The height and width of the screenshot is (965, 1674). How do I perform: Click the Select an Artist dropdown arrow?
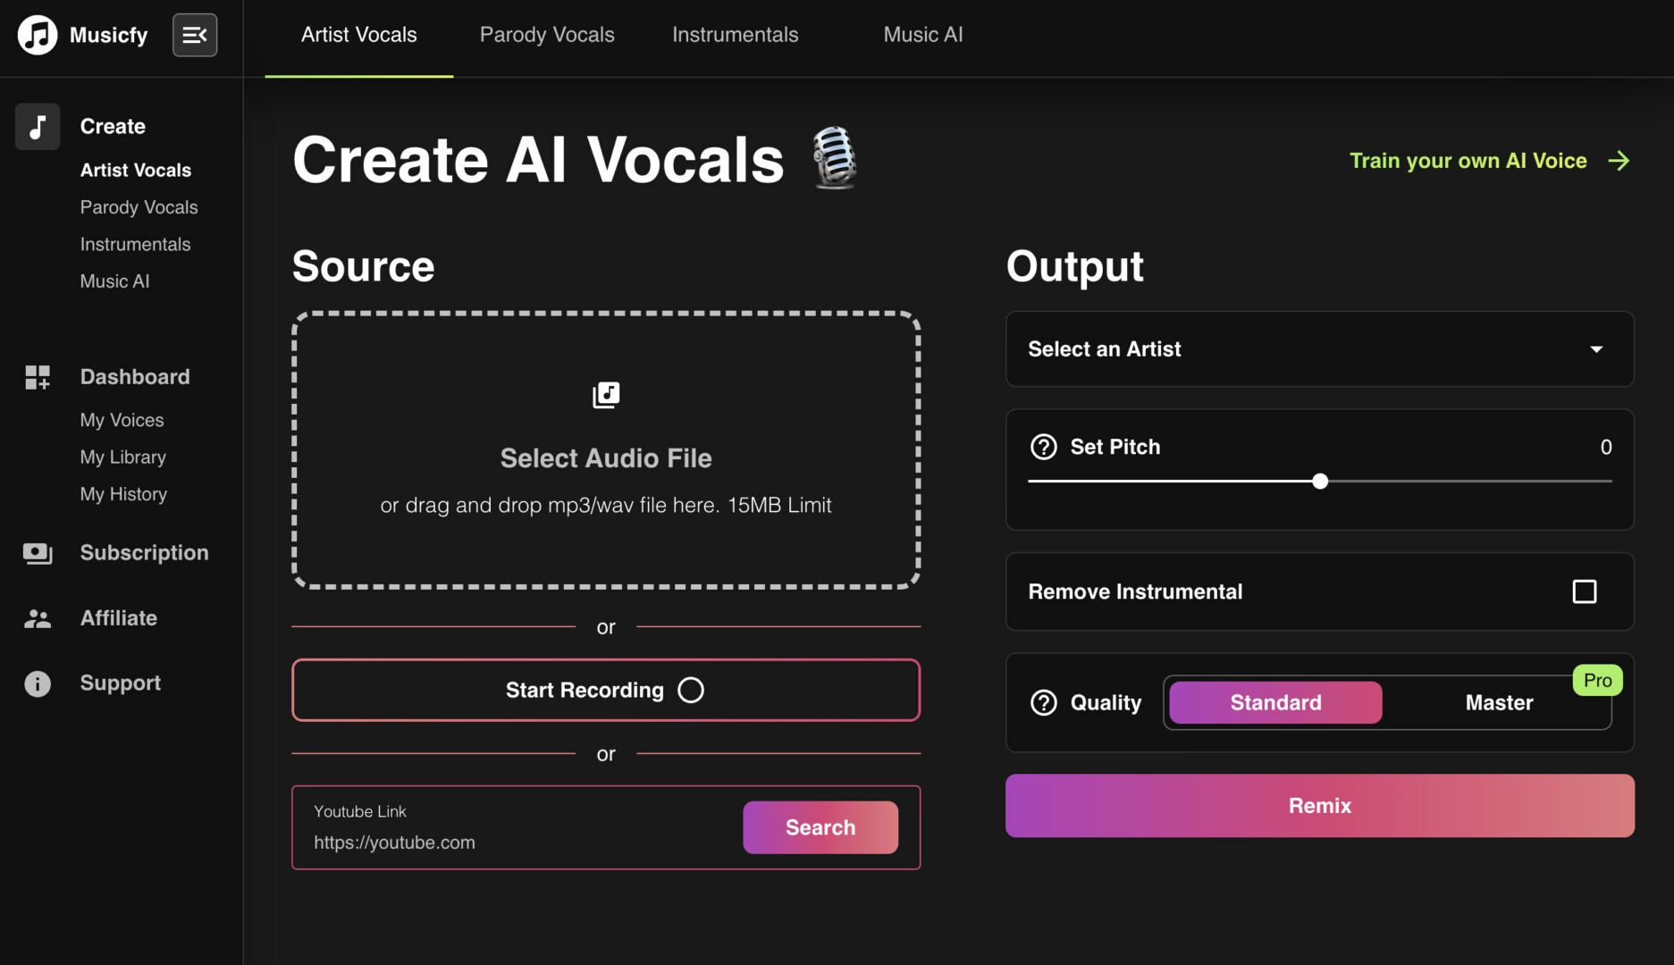(x=1596, y=349)
